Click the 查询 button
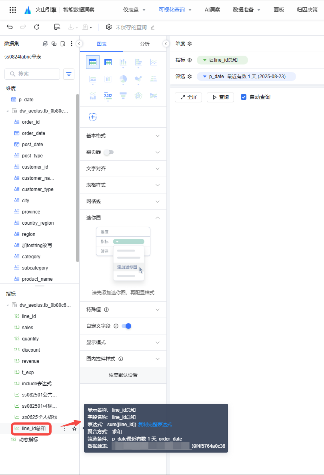Viewport: 324px width, 475px height. coord(220,97)
